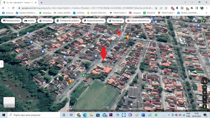Open Estádio municipal Ver. João Bechir marker
Image resolution: width=210 pixels, height=118 pixels.
point(83,76)
